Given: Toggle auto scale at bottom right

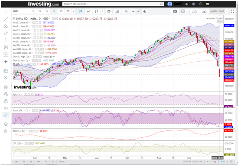Looking at the screenshot, I should click(223, 162).
